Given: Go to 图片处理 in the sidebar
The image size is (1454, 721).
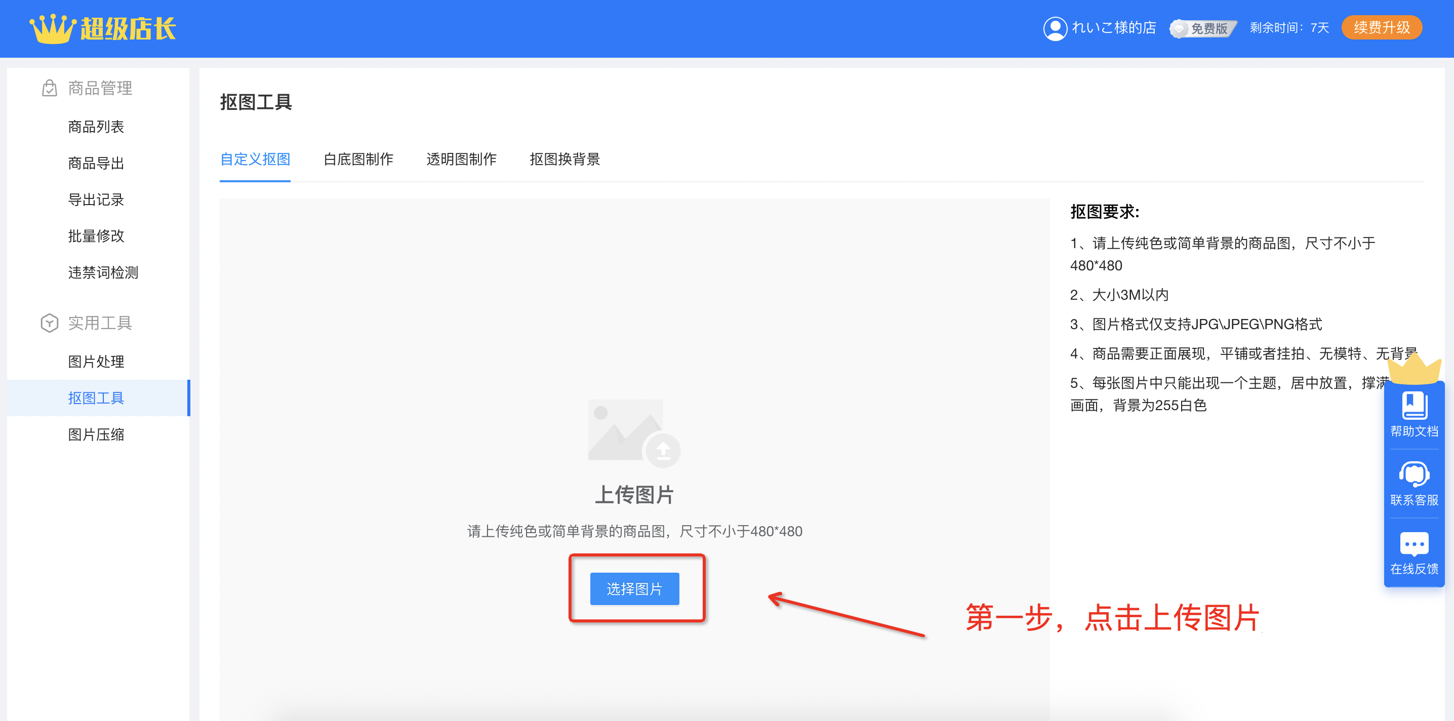Looking at the screenshot, I should (x=96, y=362).
